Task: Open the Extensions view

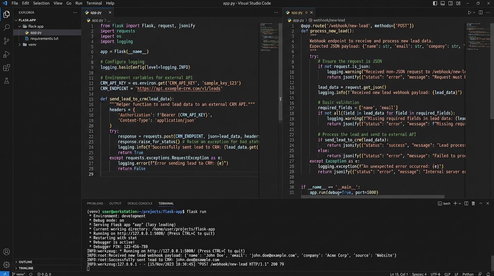Action: click(x=6, y=68)
